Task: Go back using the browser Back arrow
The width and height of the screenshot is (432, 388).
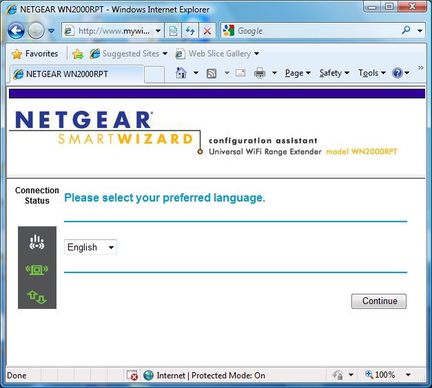Action: pos(16,30)
